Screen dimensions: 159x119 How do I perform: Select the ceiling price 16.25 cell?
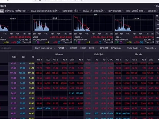pyautogui.click(x=14, y=88)
